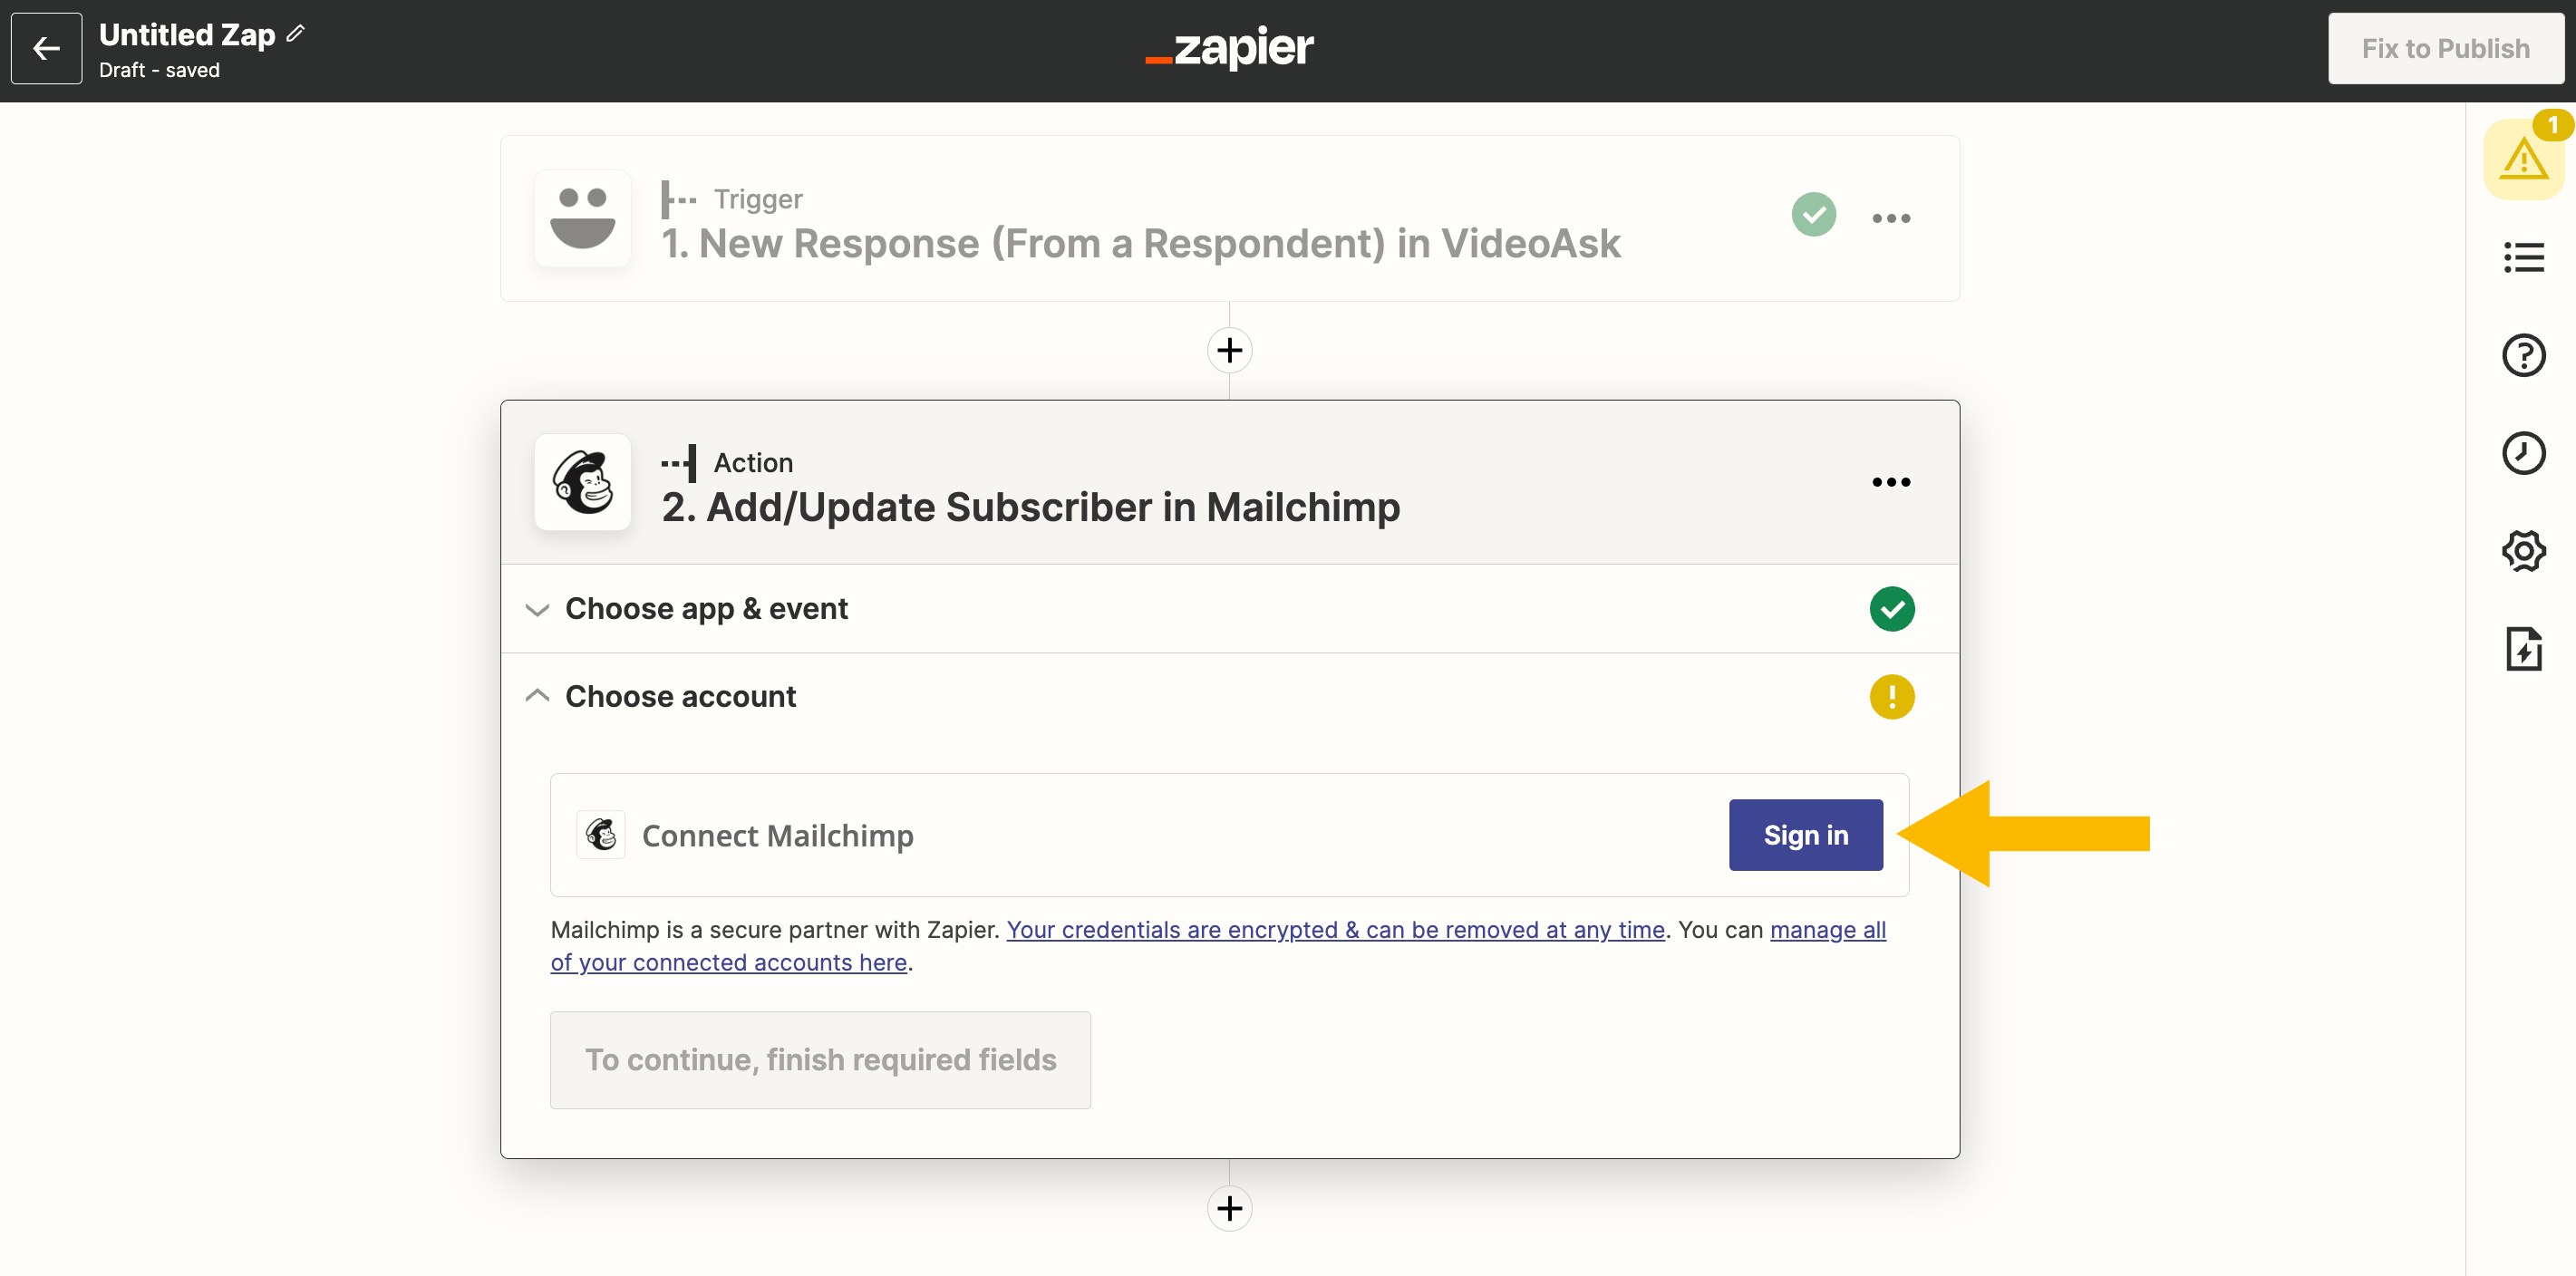Screen dimensions: 2576x1276
Task: Open the Zap details file-bolt icon
Action: (2524, 649)
